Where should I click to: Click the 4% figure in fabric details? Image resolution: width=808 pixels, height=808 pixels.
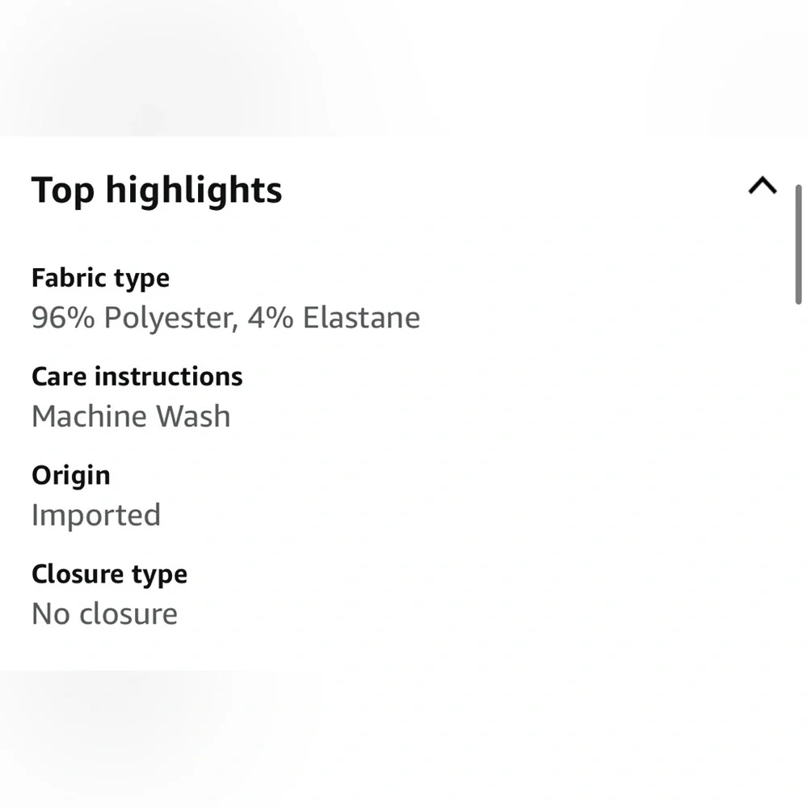pos(270,318)
